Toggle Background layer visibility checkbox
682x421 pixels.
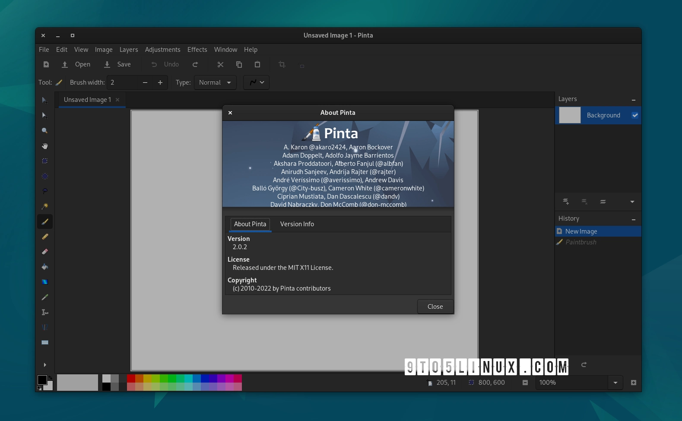tap(635, 115)
